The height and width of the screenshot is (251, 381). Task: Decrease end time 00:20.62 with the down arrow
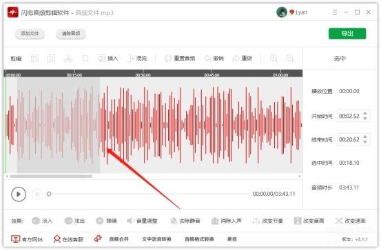pos(365,142)
